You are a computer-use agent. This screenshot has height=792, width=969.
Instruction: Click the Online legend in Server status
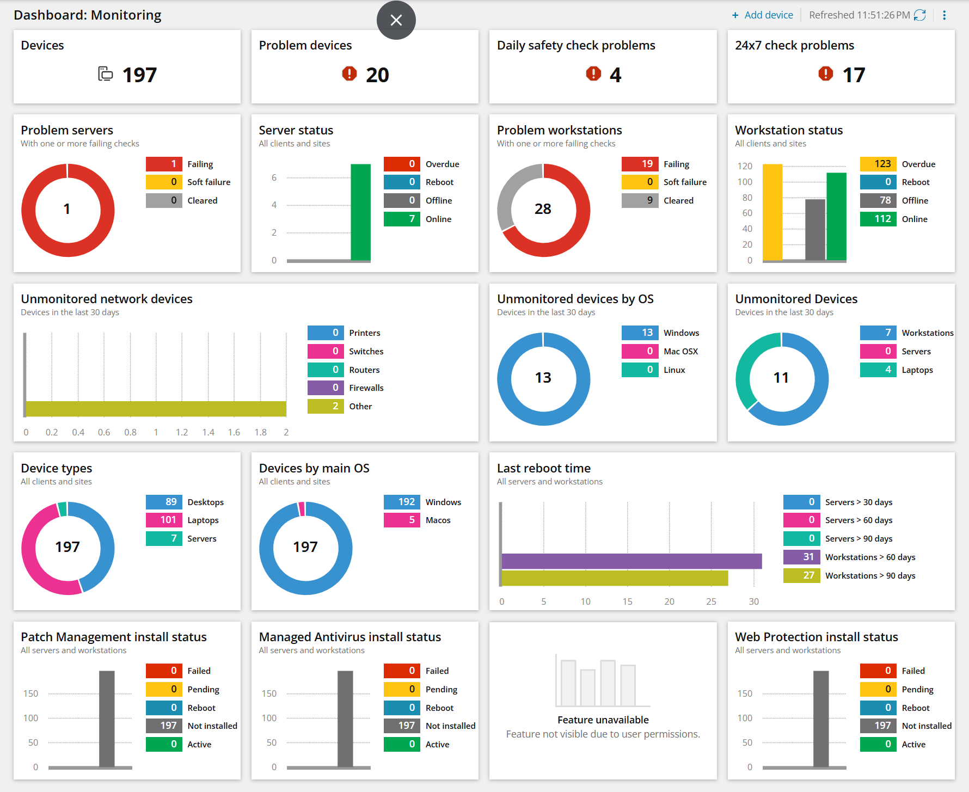(x=418, y=219)
